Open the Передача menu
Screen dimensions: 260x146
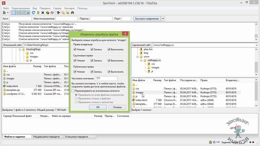point(45,8)
